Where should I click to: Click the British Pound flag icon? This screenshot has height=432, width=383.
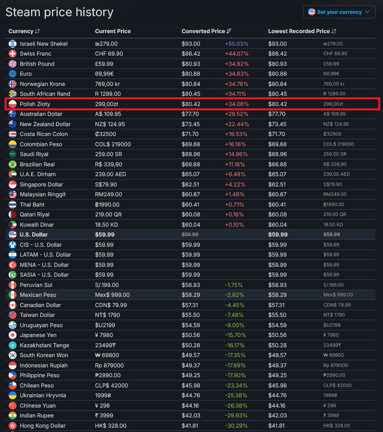(12, 63)
